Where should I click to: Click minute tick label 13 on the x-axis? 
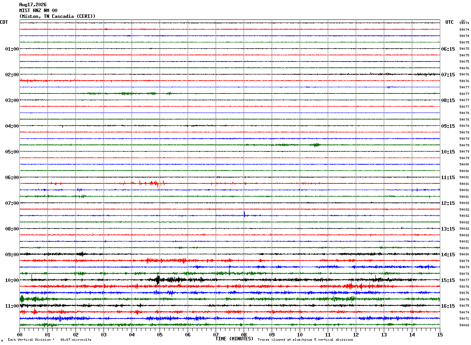(x=384, y=334)
